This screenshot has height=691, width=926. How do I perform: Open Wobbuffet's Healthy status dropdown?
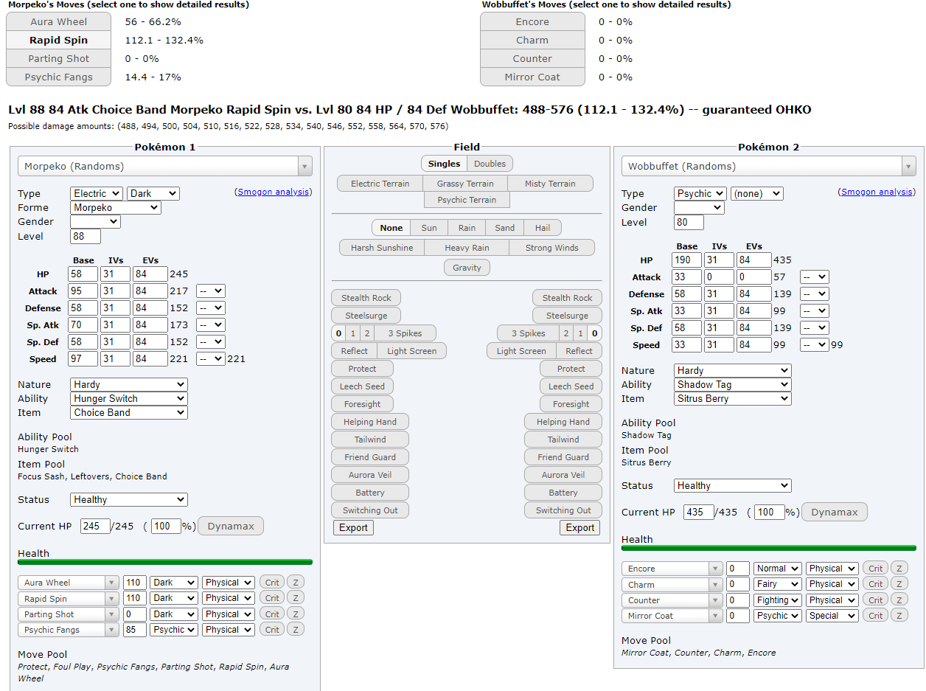(x=733, y=485)
